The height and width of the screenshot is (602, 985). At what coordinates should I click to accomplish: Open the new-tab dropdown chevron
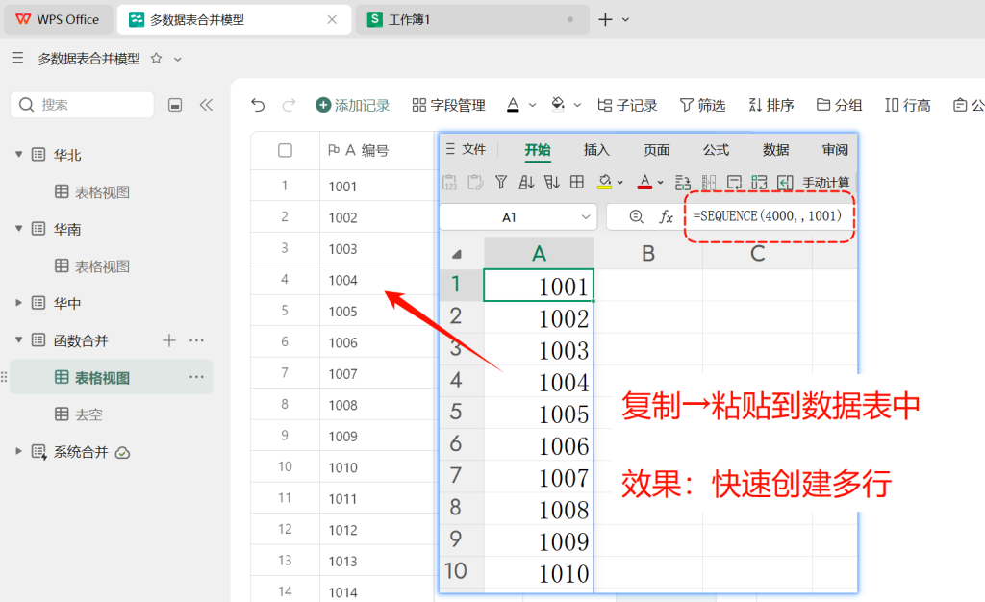[625, 19]
